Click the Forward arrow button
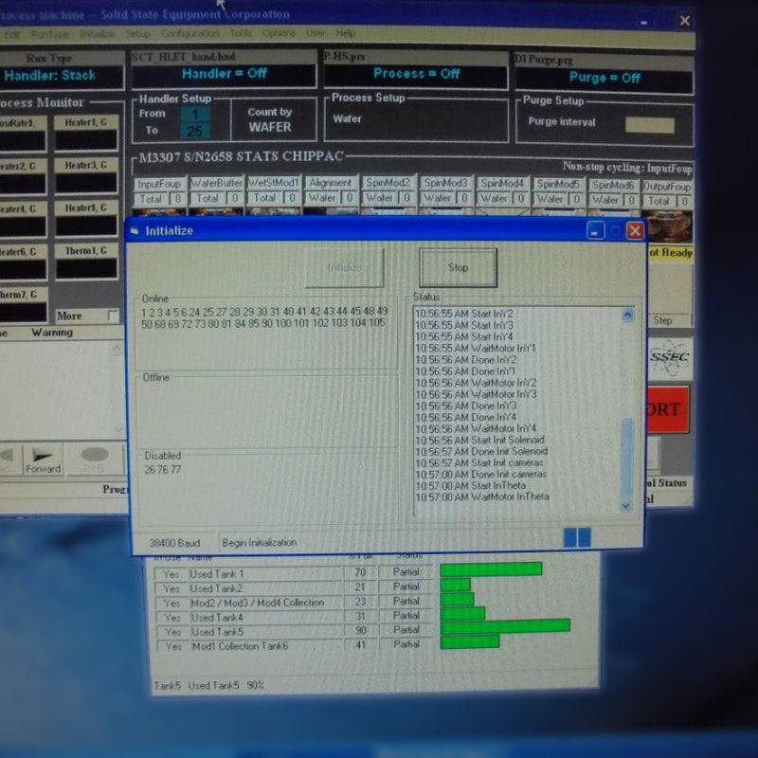 [43, 460]
